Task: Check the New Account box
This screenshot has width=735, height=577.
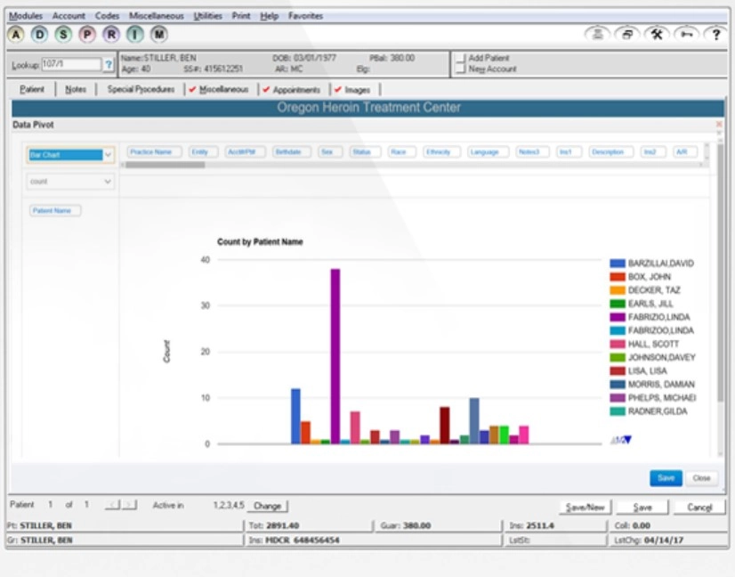Action: (x=461, y=69)
